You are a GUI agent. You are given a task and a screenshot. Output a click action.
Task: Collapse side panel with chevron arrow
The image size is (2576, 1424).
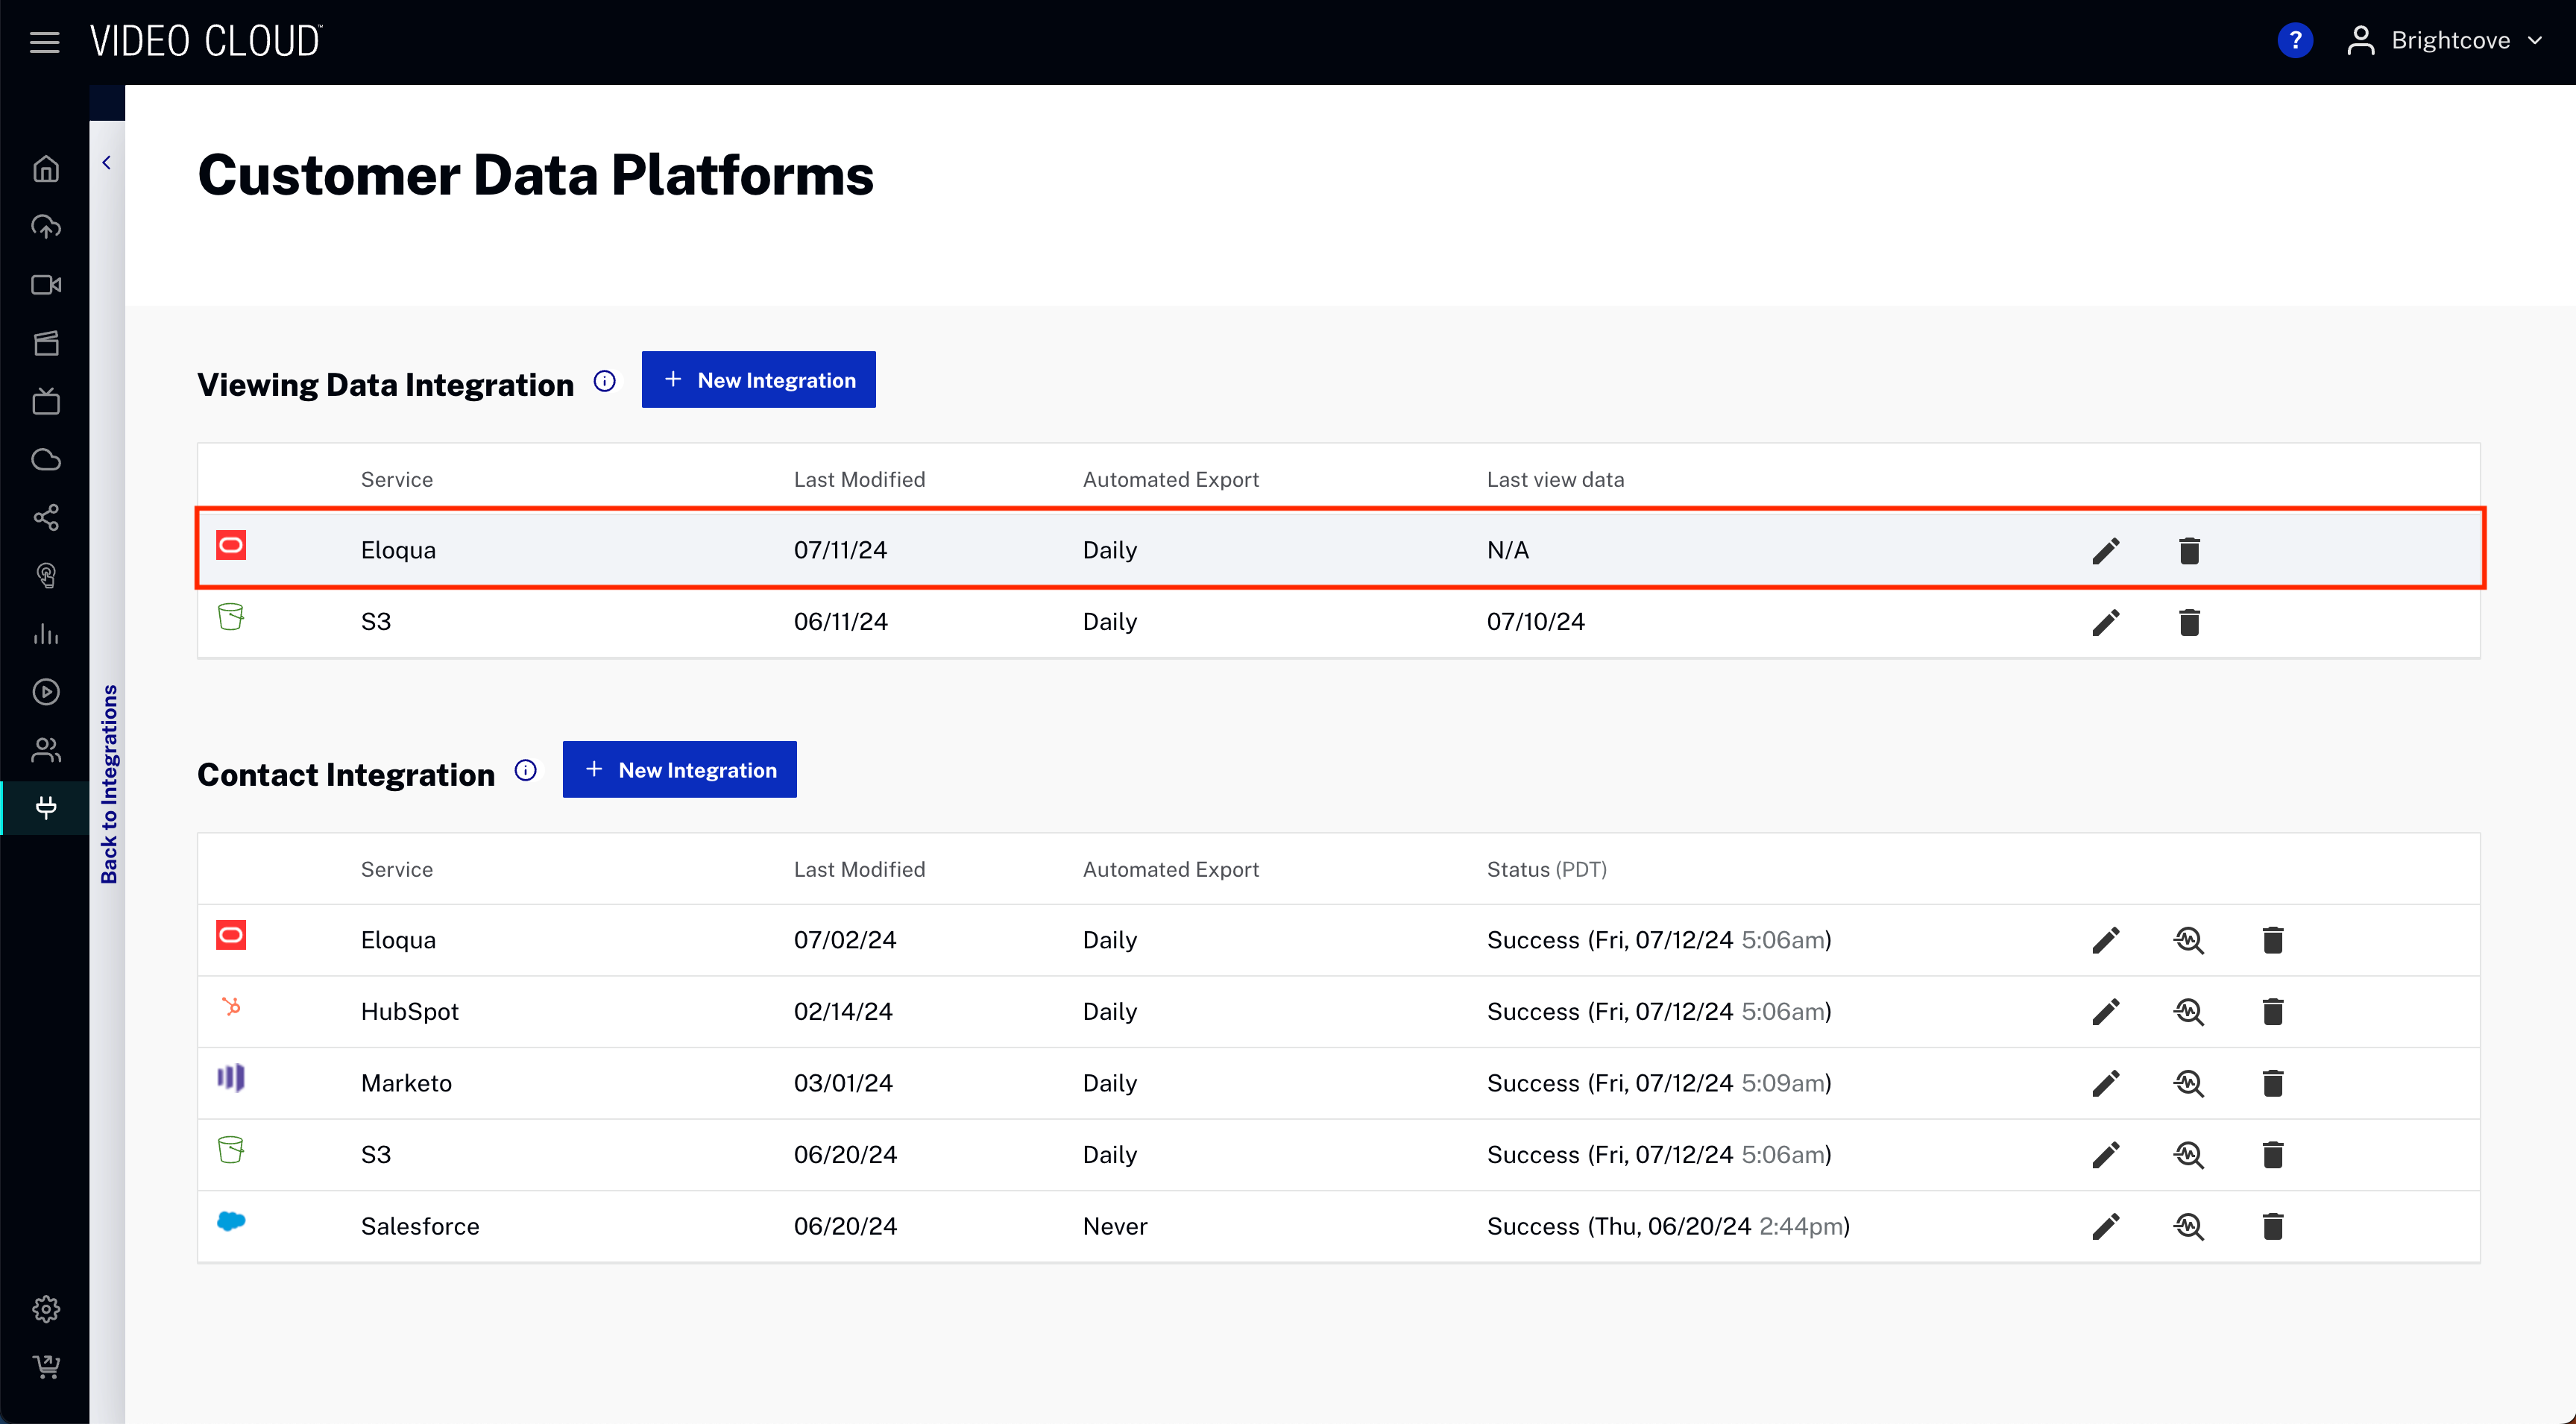coord(107,162)
